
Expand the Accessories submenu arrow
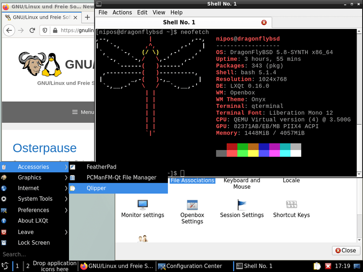click(66, 167)
